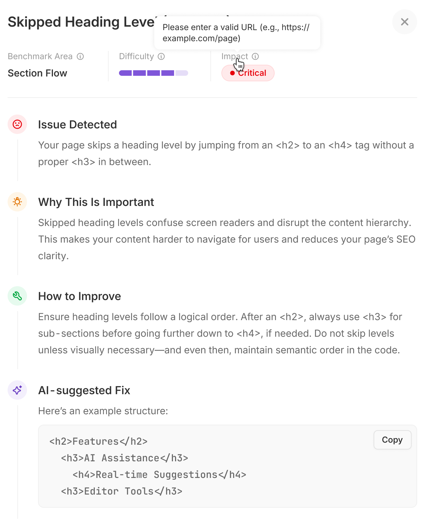Expand the Issue Detected section heading

pos(77,124)
